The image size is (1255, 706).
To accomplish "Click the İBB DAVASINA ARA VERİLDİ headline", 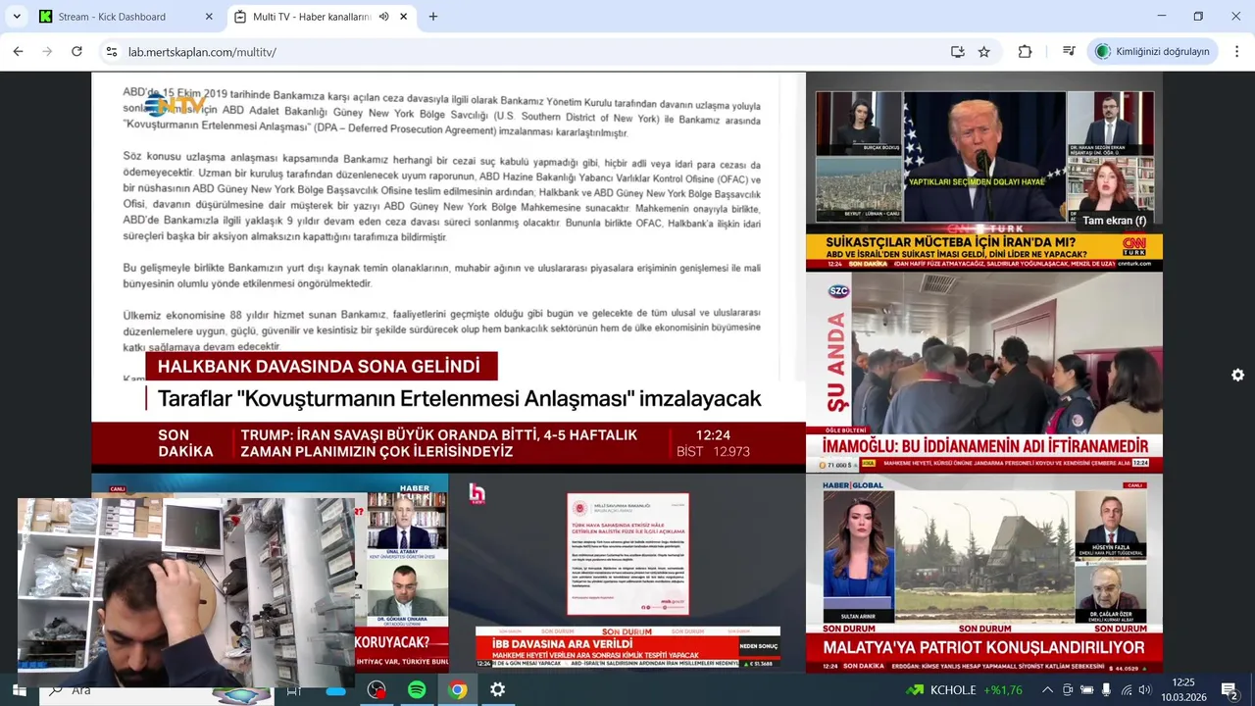I will (x=562, y=643).
